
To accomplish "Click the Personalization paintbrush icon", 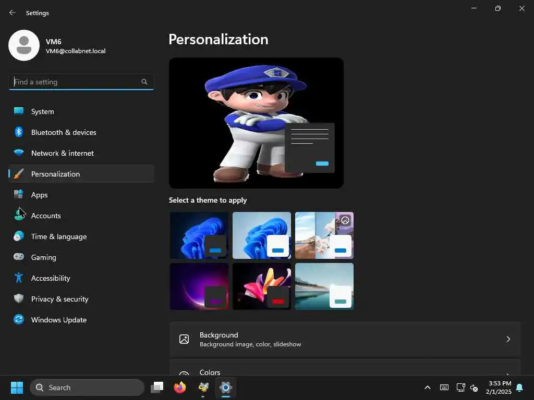I will tap(19, 174).
